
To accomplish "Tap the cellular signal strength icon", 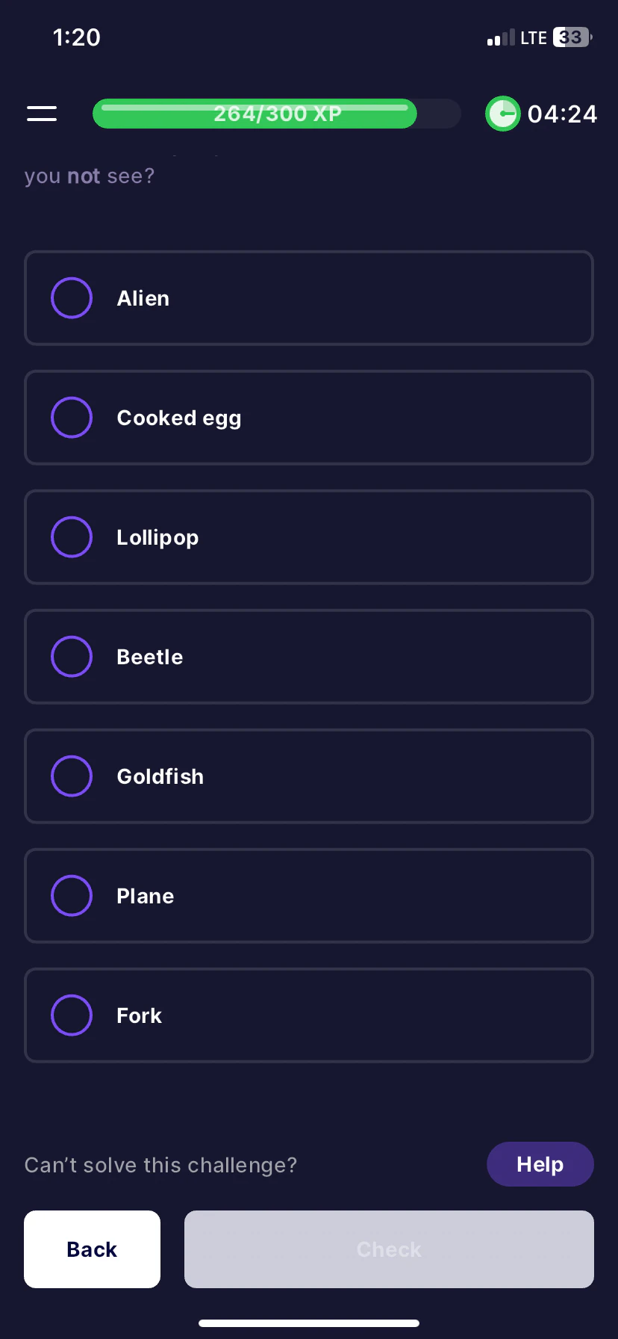I will coord(501,38).
